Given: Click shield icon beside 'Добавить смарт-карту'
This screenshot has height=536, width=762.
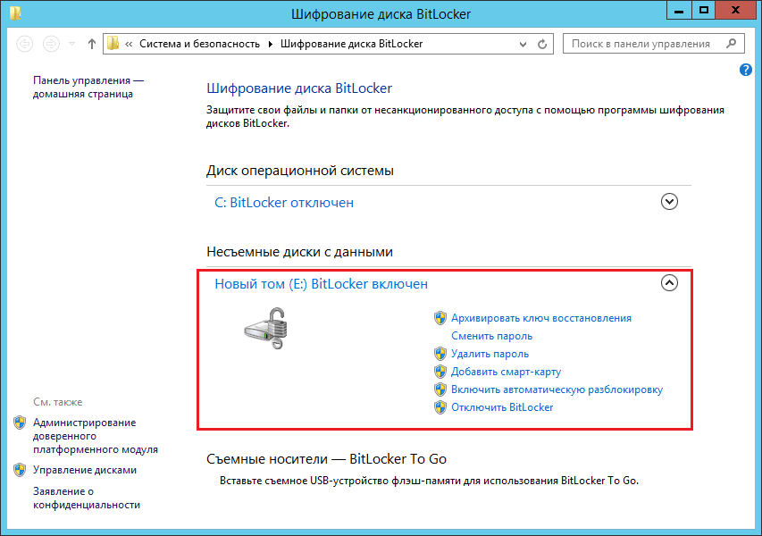Looking at the screenshot, I should pyautogui.click(x=440, y=372).
